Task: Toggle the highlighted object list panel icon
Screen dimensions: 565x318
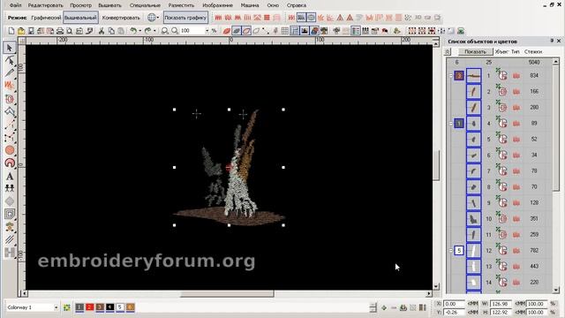Action: pos(356,31)
